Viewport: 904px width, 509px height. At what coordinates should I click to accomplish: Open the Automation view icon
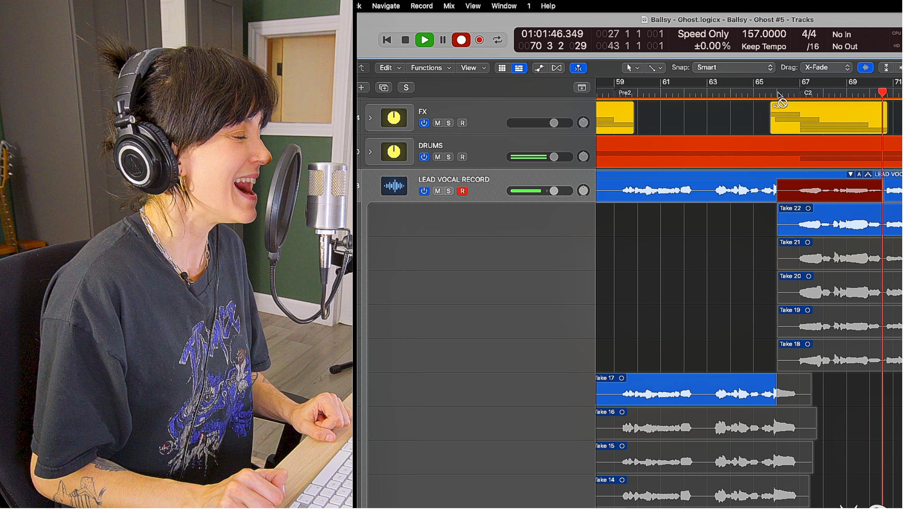point(540,68)
